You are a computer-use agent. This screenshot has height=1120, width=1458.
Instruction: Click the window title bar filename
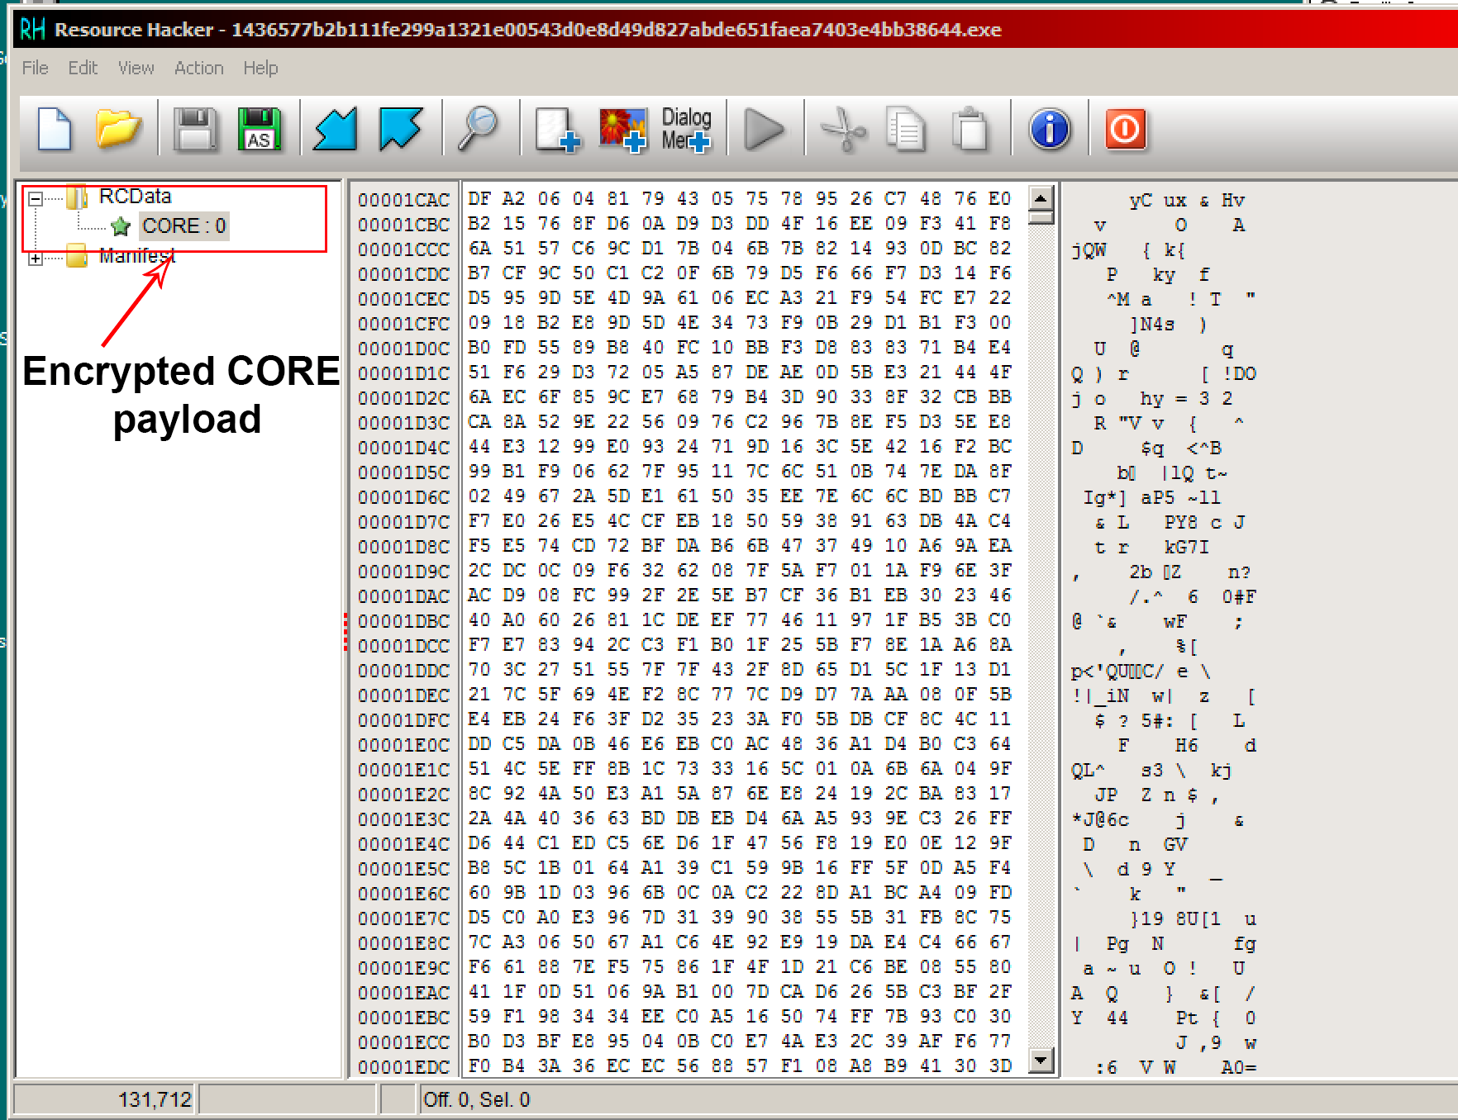(x=616, y=30)
